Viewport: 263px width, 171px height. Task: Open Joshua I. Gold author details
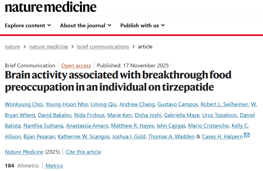click(x=129, y=137)
